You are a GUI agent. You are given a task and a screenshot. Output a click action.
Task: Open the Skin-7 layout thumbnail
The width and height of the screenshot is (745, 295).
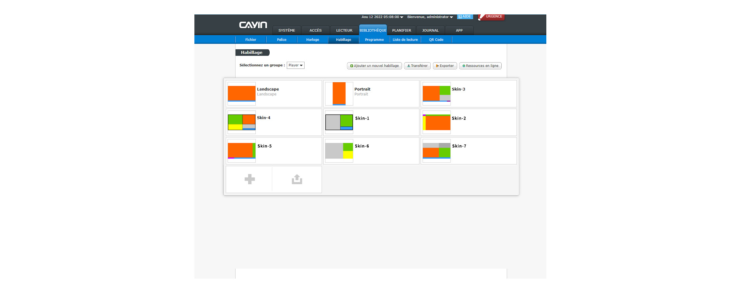point(437,151)
